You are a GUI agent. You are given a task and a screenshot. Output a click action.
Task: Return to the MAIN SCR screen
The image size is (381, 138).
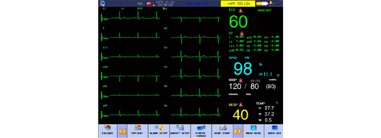click(x=274, y=131)
